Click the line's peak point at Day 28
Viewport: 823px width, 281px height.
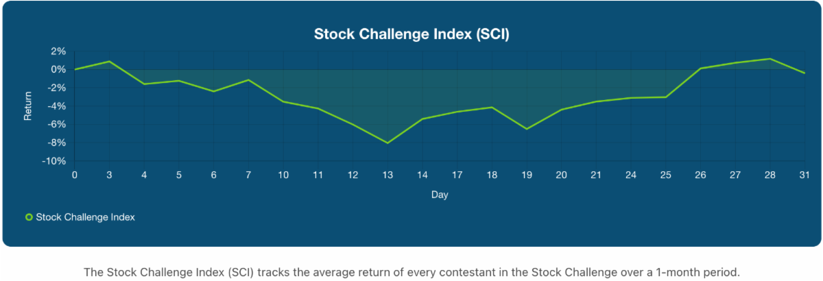[x=770, y=59]
